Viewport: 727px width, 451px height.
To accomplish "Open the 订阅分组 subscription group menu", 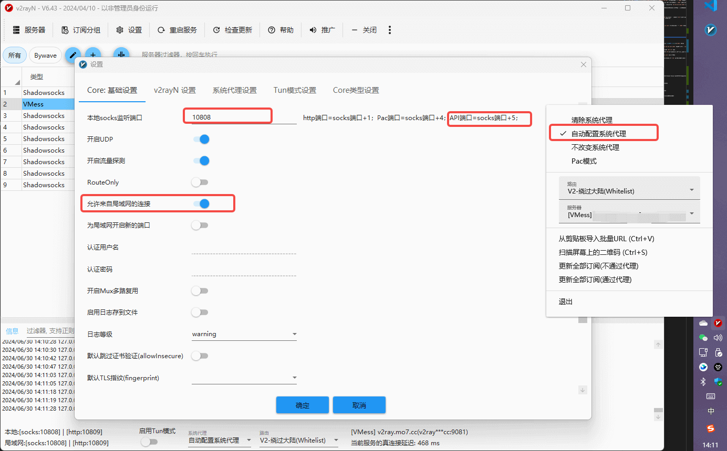I will [80, 30].
